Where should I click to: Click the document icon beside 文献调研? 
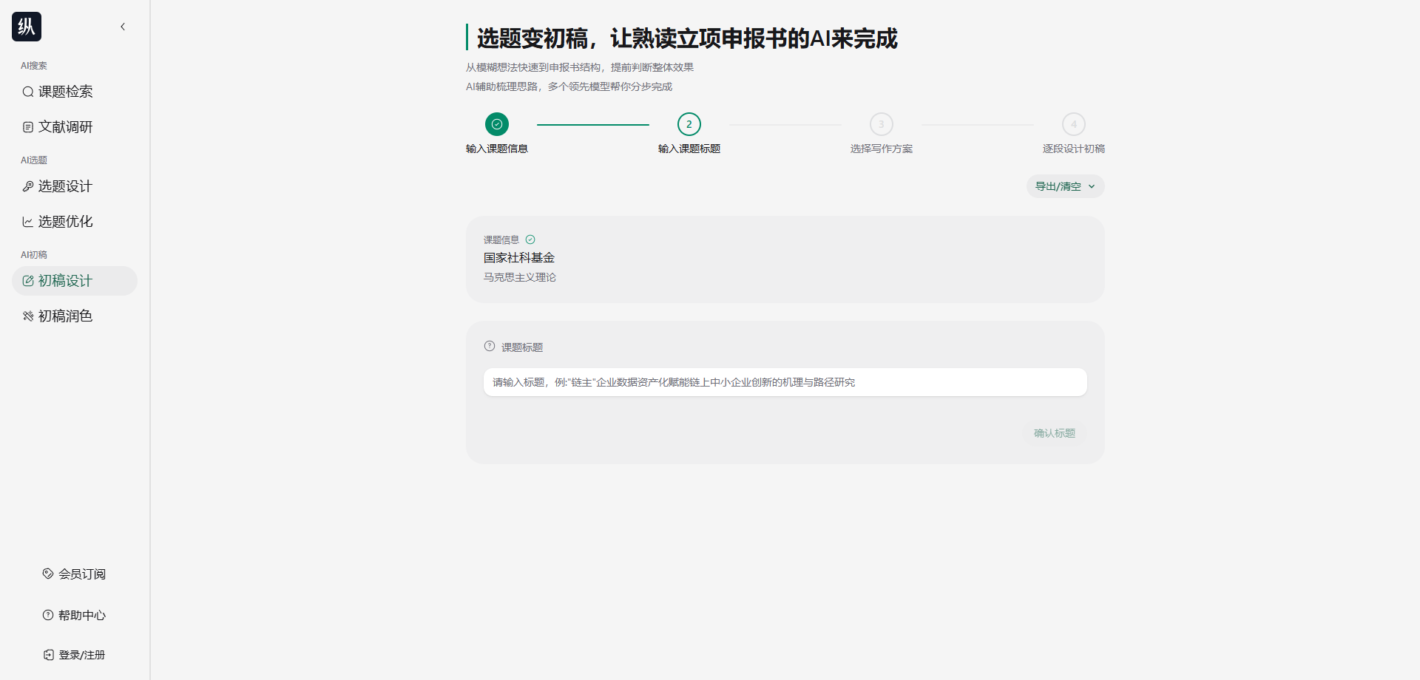tap(28, 127)
